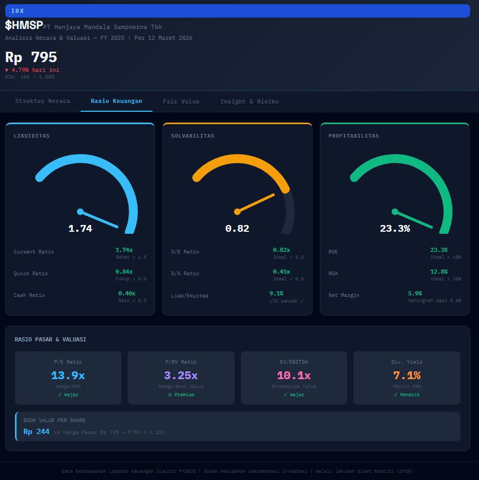The height and width of the screenshot is (480, 479).
Task: Click the 23.3% gauge value
Action: [395, 229]
